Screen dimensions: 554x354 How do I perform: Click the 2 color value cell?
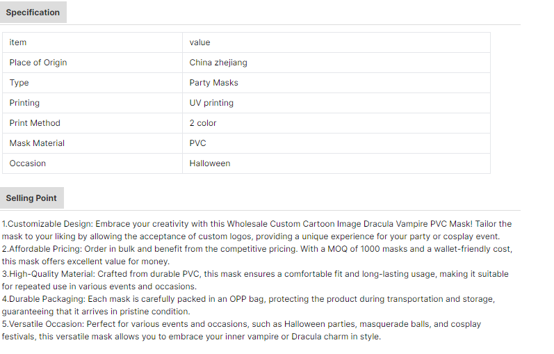pos(336,123)
